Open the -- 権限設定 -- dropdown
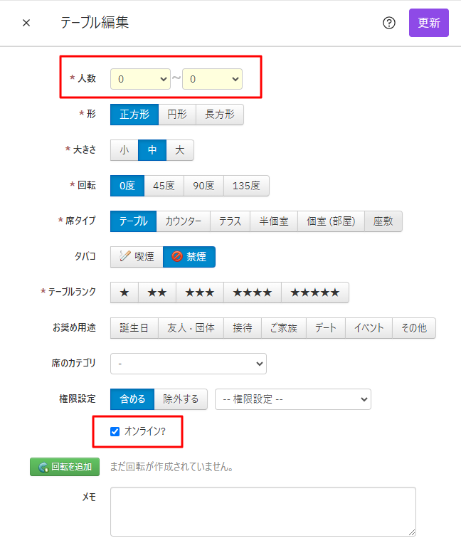 pyautogui.click(x=292, y=399)
